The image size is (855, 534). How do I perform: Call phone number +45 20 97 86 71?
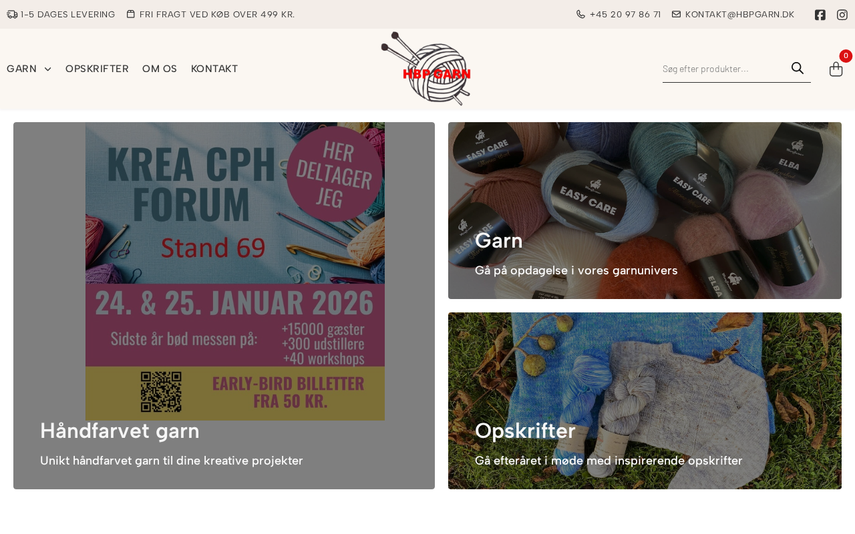pyautogui.click(x=625, y=14)
